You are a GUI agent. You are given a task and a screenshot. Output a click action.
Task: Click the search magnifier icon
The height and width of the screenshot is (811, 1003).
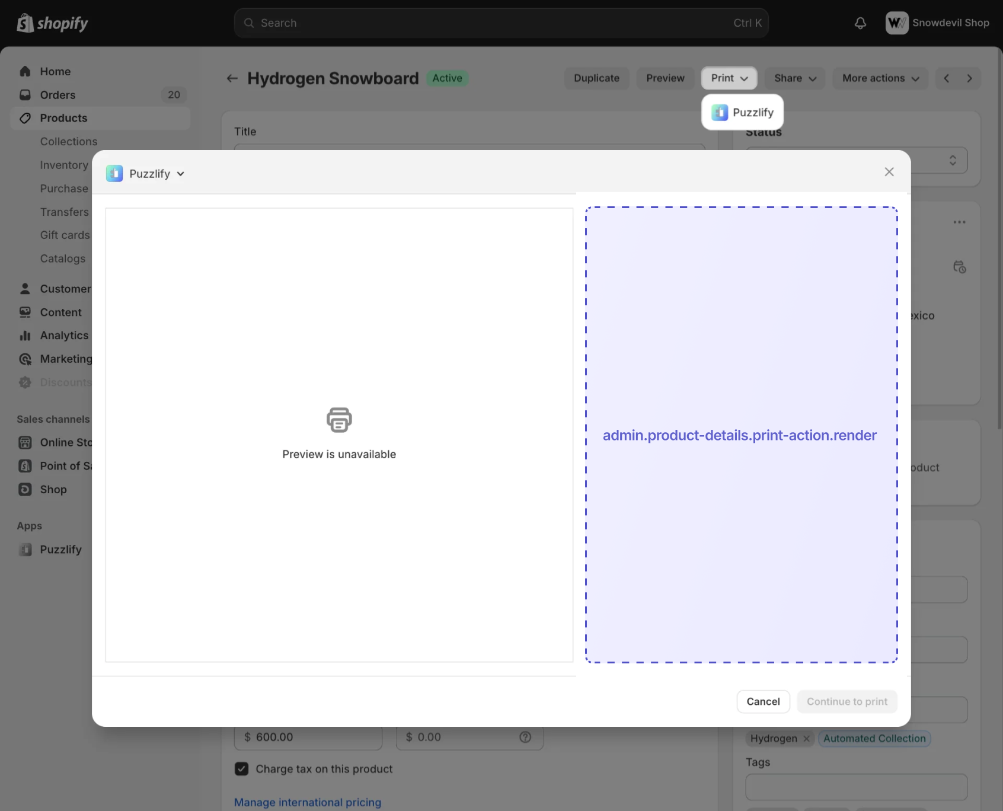click(249, 23)
